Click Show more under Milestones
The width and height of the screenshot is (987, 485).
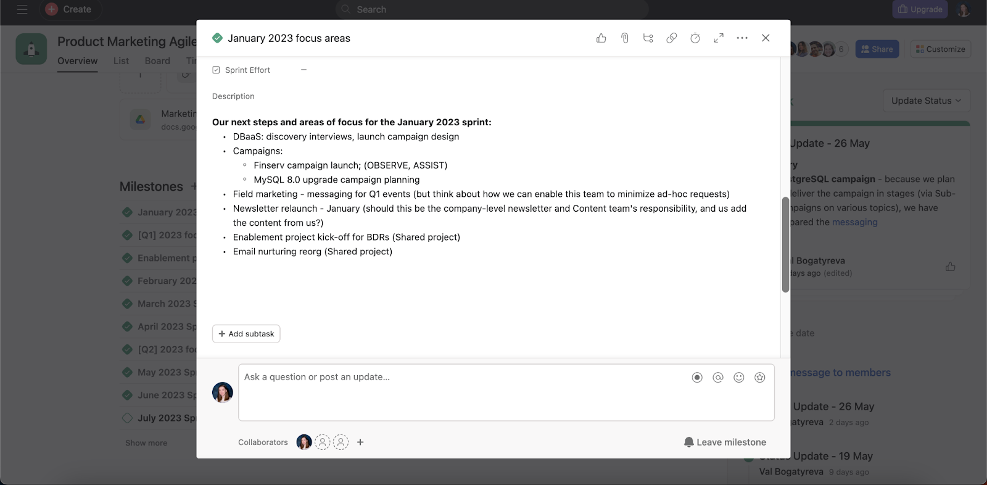(x=146, y=443)
